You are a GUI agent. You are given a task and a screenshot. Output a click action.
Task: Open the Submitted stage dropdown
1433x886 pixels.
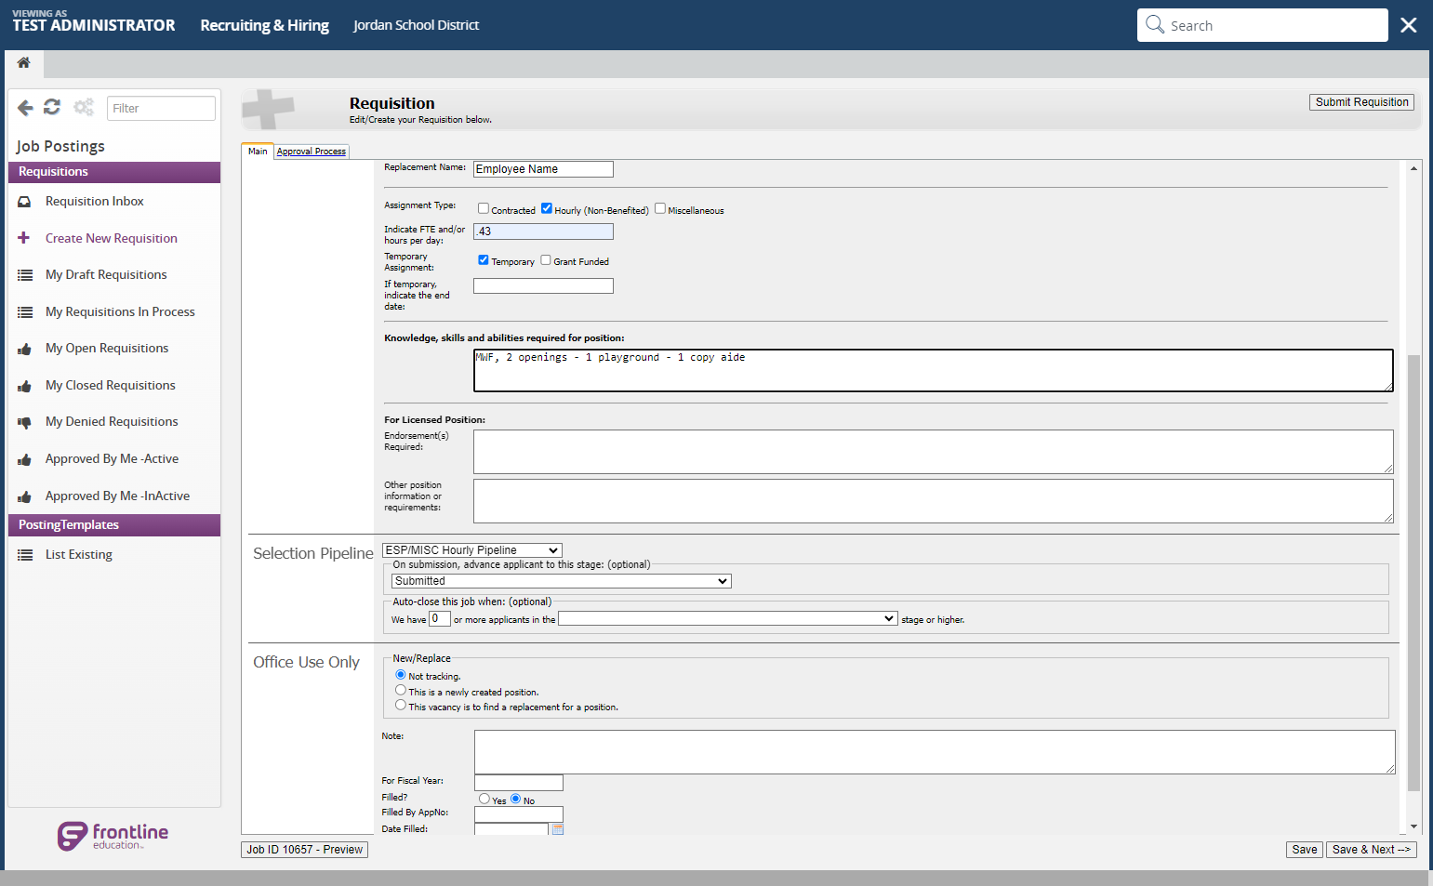click(562, 581)
